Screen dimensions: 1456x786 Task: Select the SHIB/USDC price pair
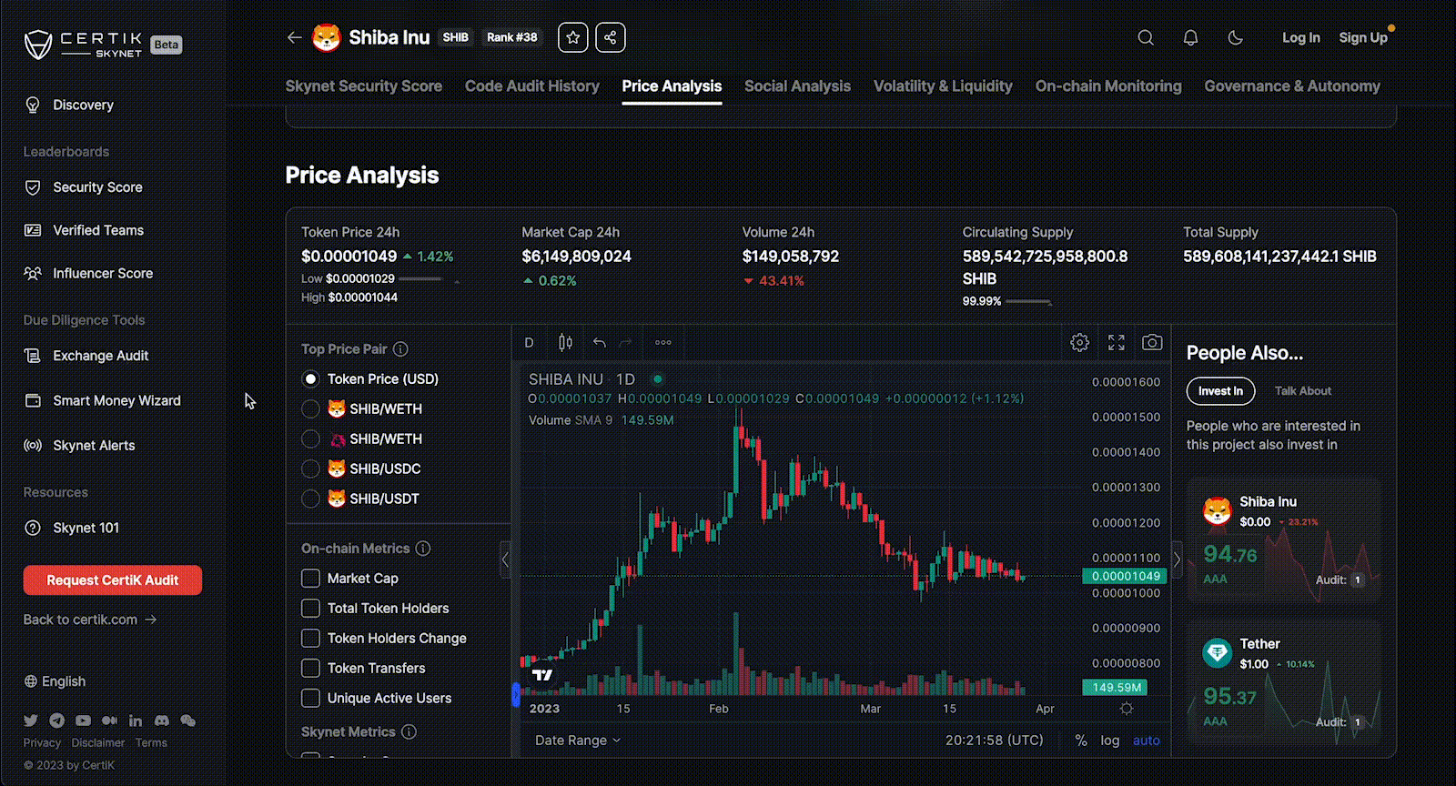coord(311,469)
